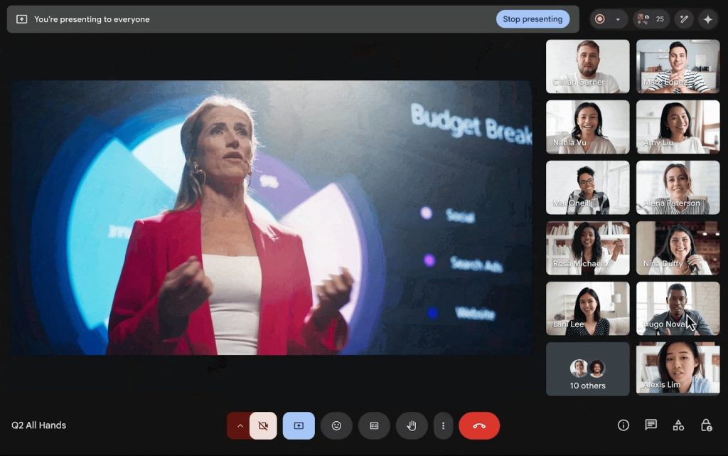The height and width of the screenshot is (456, 728).
Task: Open visual effects magic wand icon
Action: (684, 19)
